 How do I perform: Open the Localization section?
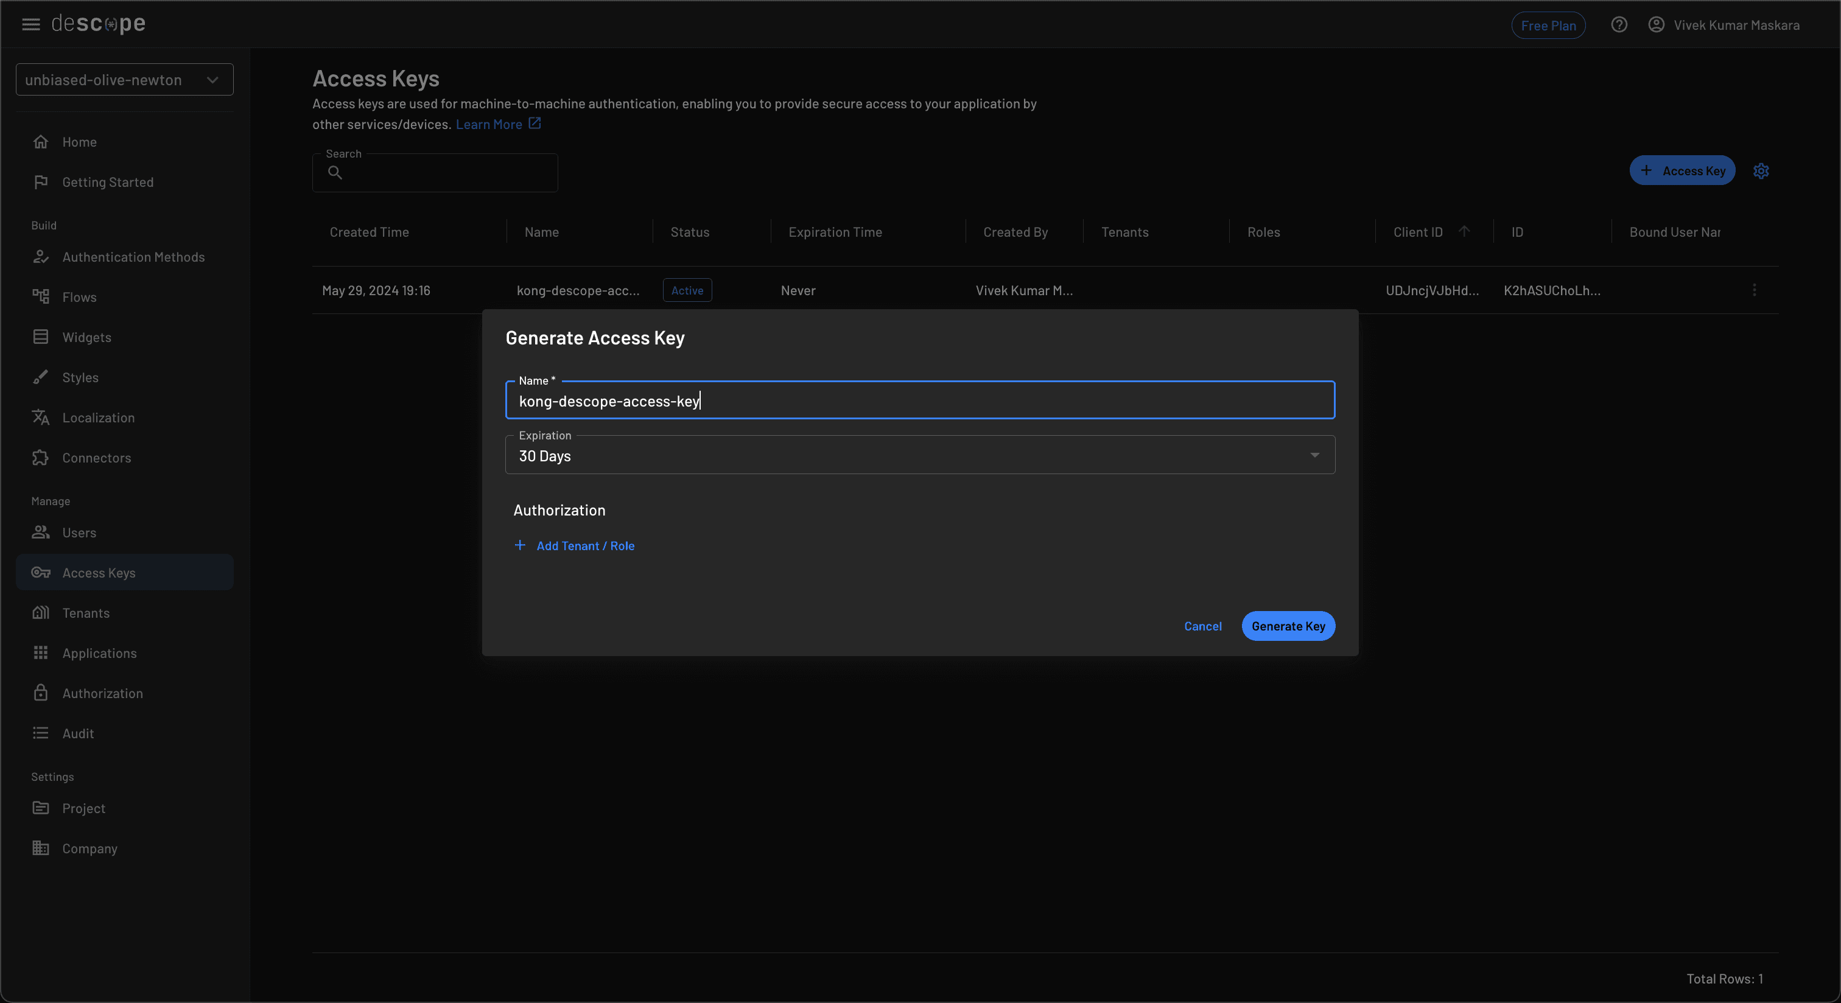pyautogui.click(x=98, y=417)
